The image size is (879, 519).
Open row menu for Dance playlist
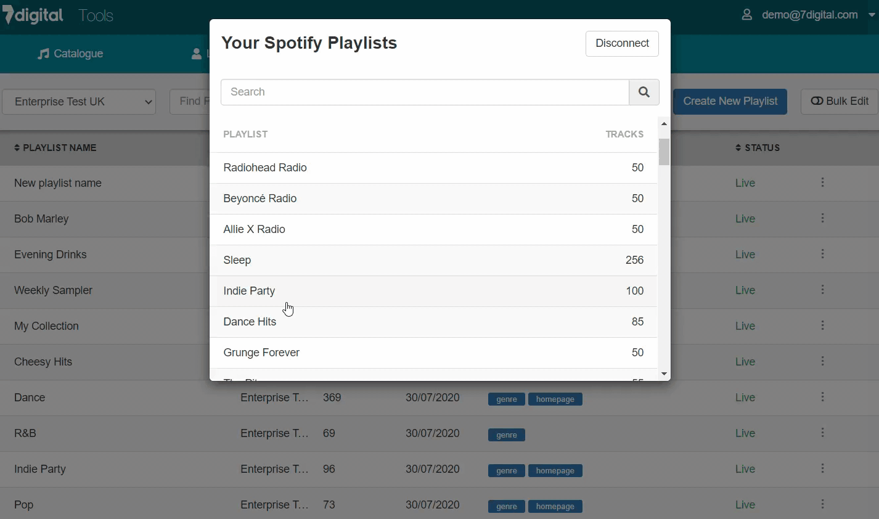click(x=822, y=397)
